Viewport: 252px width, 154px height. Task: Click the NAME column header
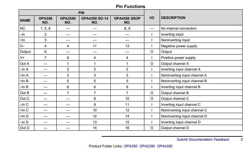(25, 20)
